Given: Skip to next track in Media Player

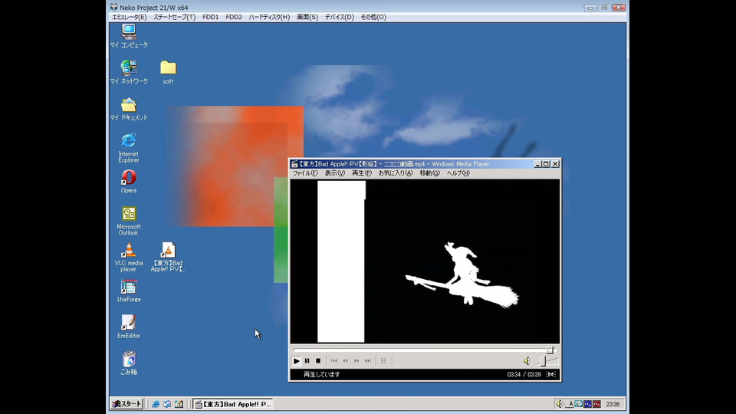Looking at the screenshot, I should 368,361.
